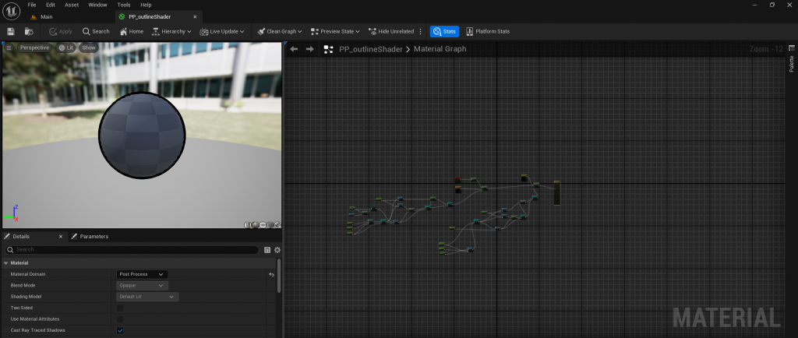
Task: Click the Details search field
Action: pyautogui.click(x=132, y=250)
